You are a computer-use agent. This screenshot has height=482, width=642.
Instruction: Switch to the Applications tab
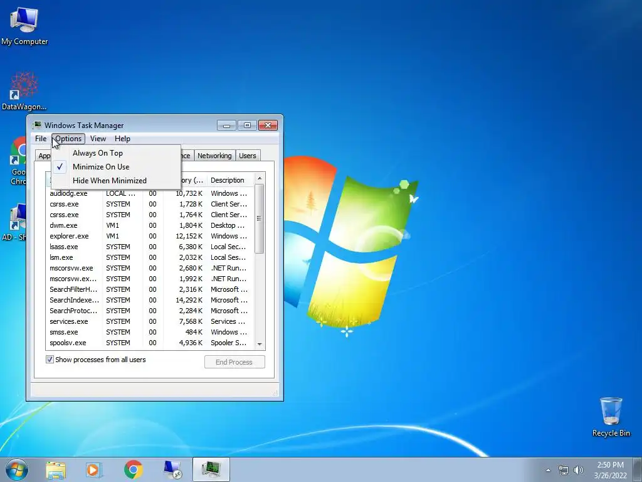(x=44, y=156)
